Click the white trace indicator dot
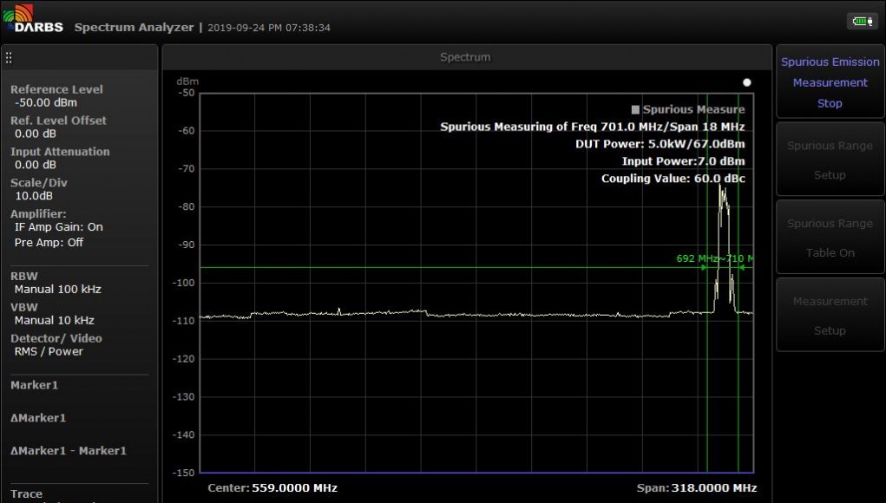This screenshot has height=503, width=886. coord(747,82)
